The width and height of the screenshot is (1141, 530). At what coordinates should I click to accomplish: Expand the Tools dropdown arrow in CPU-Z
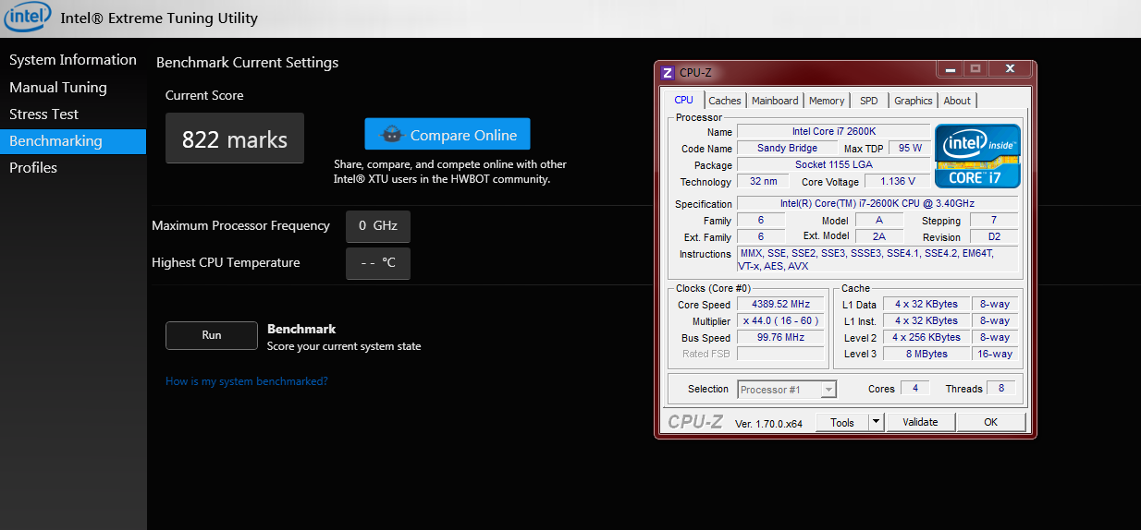pos(877,422)
